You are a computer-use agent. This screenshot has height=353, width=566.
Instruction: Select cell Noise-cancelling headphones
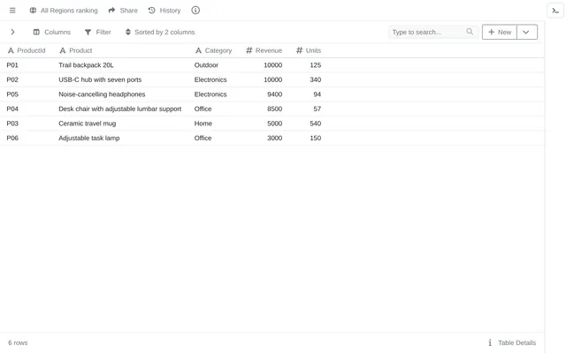(x=102, y=94)
